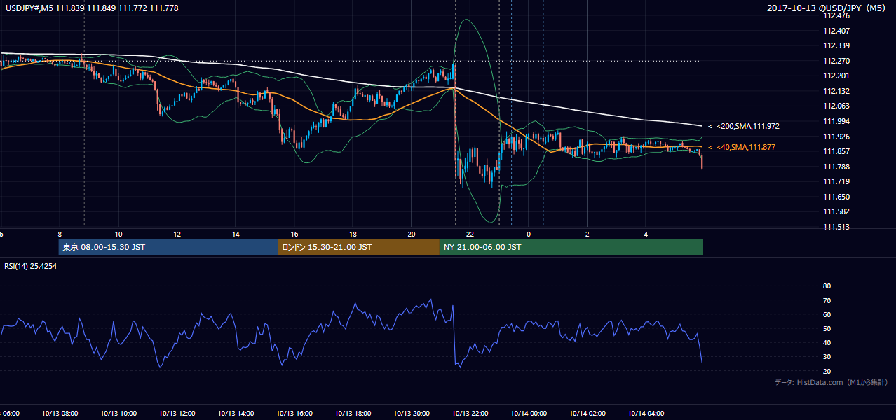The height and width of the screenshot is (420, 896).
Task: Click price axis value 112.270
Action: 836,61
